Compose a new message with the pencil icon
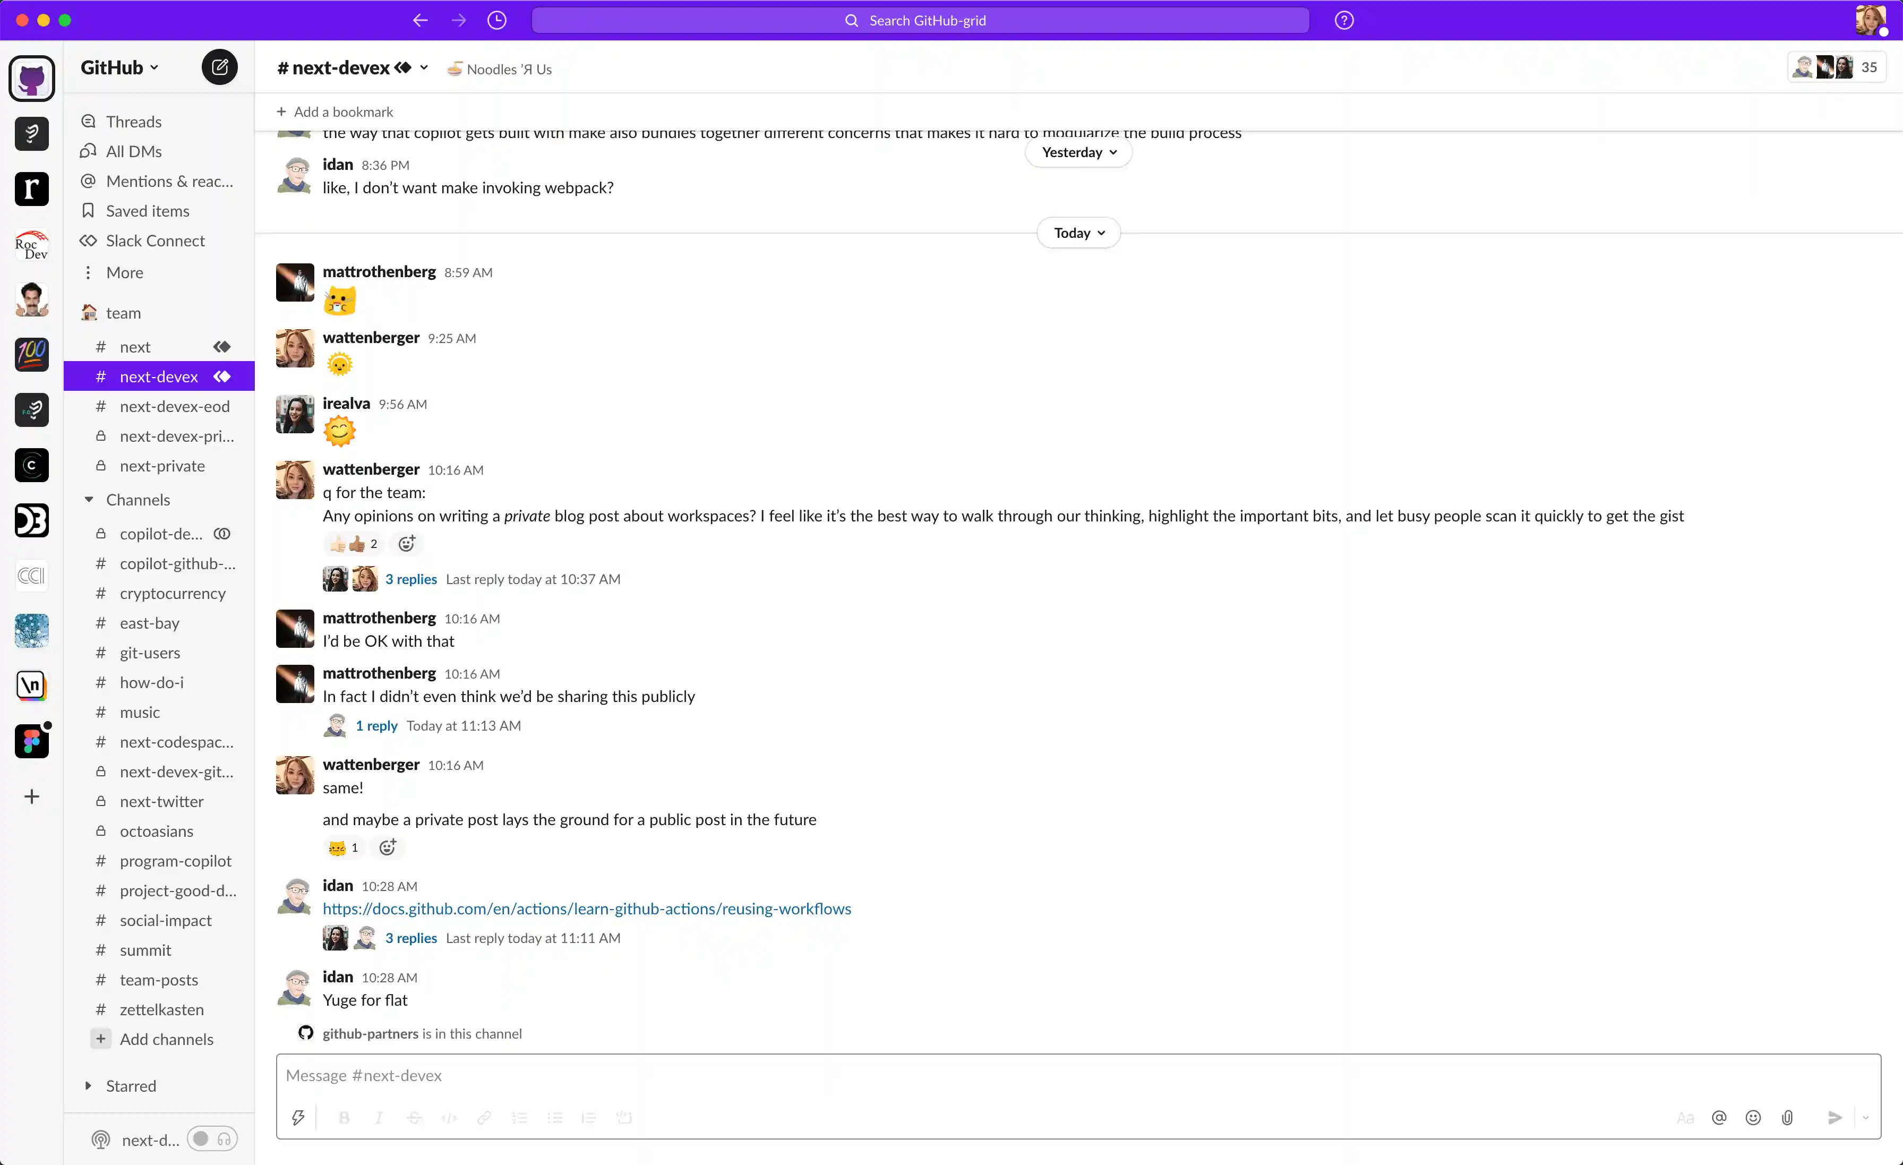 click(219, 67)
